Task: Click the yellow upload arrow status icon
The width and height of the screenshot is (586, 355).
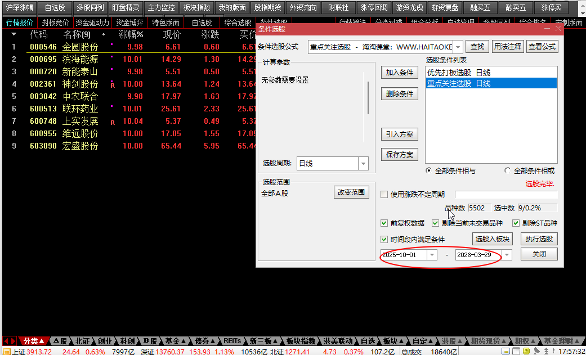Action: tap(526, 351)
